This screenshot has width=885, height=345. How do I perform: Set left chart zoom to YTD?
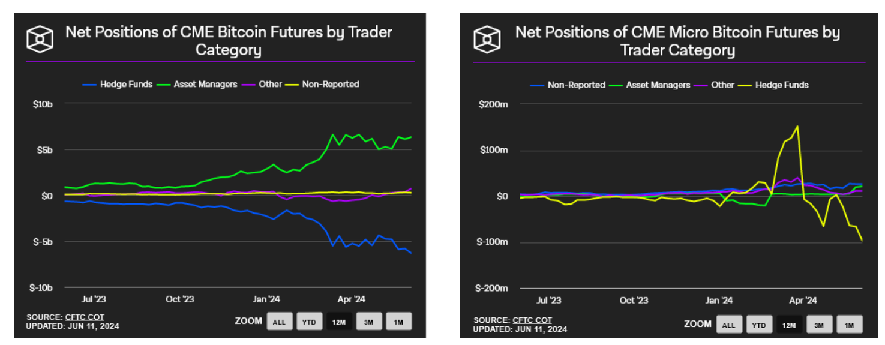coord(309,322)
